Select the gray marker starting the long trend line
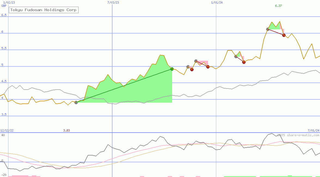The width and height of the screenshot is (320, 177). point(76,102)
